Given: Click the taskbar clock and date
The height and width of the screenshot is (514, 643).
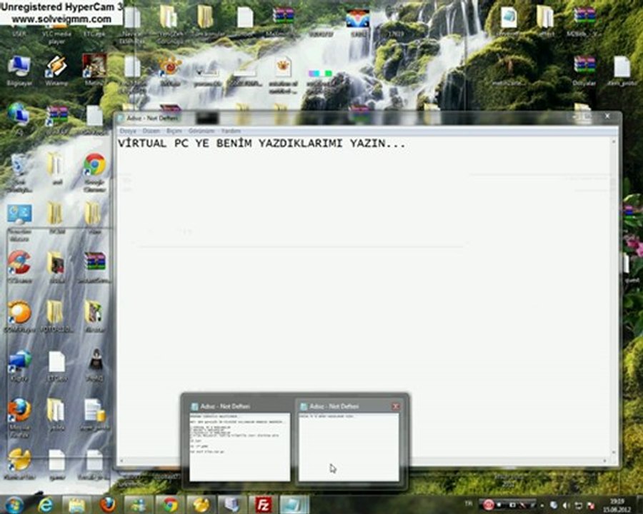Looking at the screenshot, I should coord(617,505).
